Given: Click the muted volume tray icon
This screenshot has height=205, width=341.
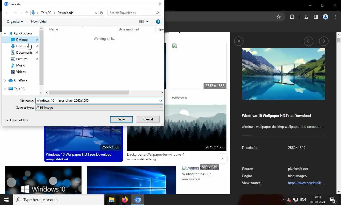Looking at the screenshot, I should click(289, 200).
